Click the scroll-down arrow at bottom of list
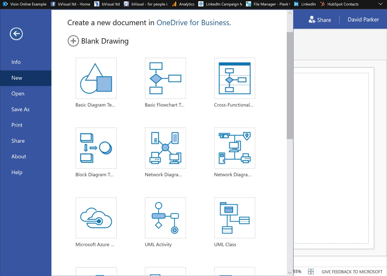 (289, 272)
